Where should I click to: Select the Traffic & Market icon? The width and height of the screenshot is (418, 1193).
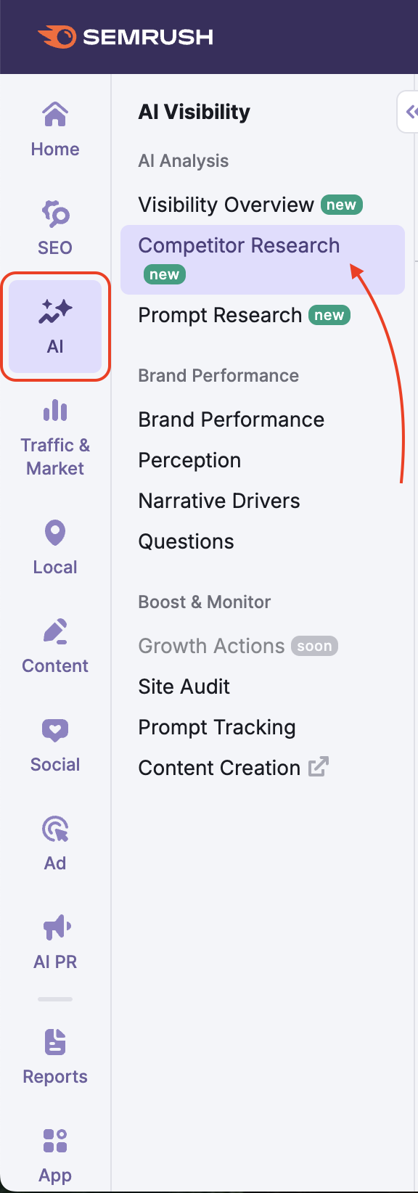click(x=54, y=411)
